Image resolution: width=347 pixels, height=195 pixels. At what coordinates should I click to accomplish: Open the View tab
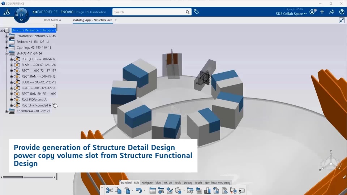coord(158,183)
